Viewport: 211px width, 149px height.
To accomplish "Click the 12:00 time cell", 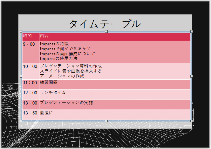I will tap(31, 95).
